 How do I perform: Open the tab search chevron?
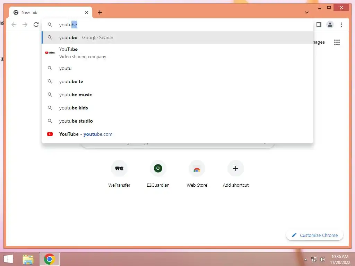[x=307, y=12]
